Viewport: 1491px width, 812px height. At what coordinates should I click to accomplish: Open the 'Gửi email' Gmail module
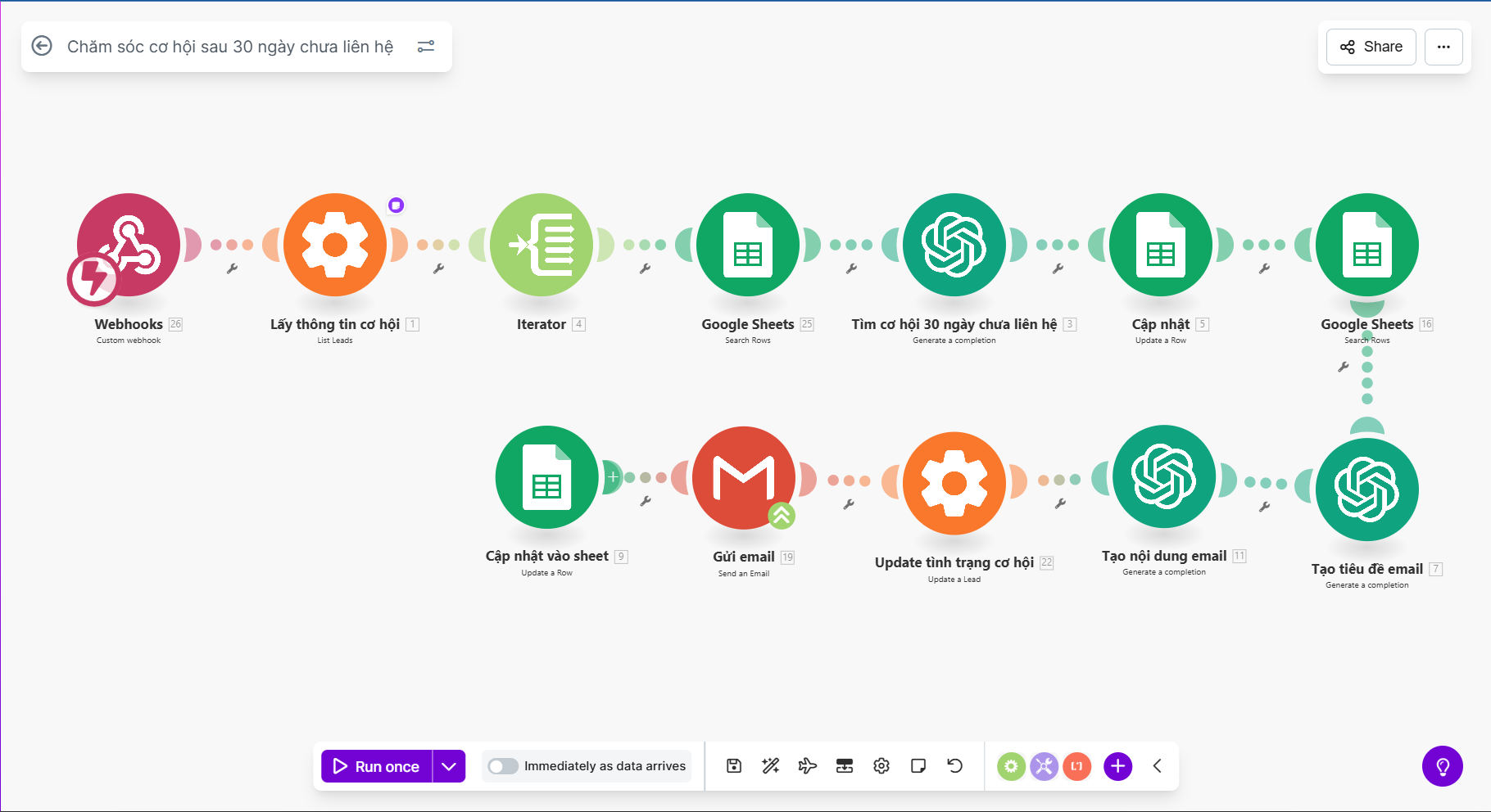pyautogui.click(x=744, y=477)
